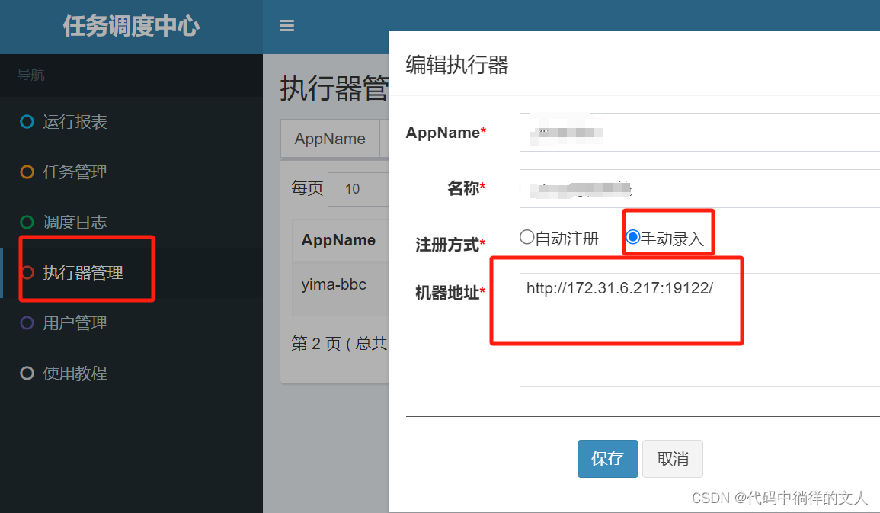Focus the 机器地址 address text area
The width and height of the screenshot is (880, 513).
coord(699,330)
